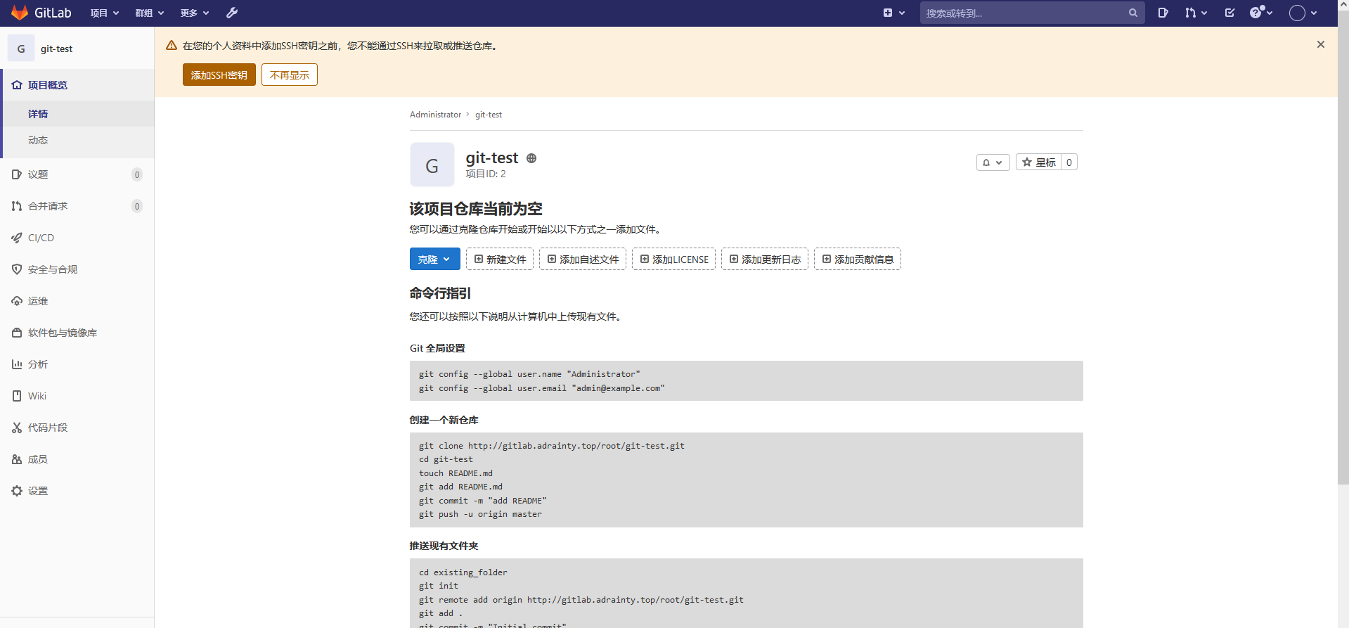Screen dimensions: 1349x628
Task: Open the issues icon in top bar
Action: pos(1163,13)
